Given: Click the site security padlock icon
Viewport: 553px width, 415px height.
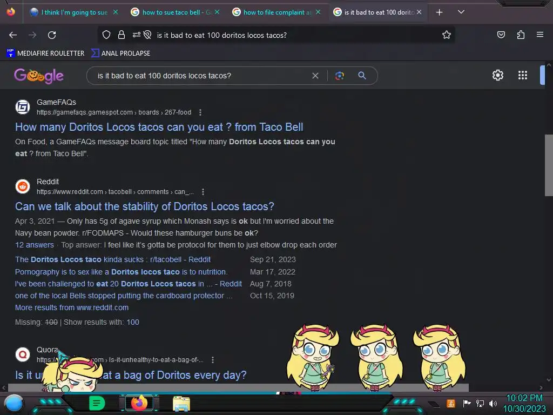Looking at the screenshot, I should coord(122,35).
